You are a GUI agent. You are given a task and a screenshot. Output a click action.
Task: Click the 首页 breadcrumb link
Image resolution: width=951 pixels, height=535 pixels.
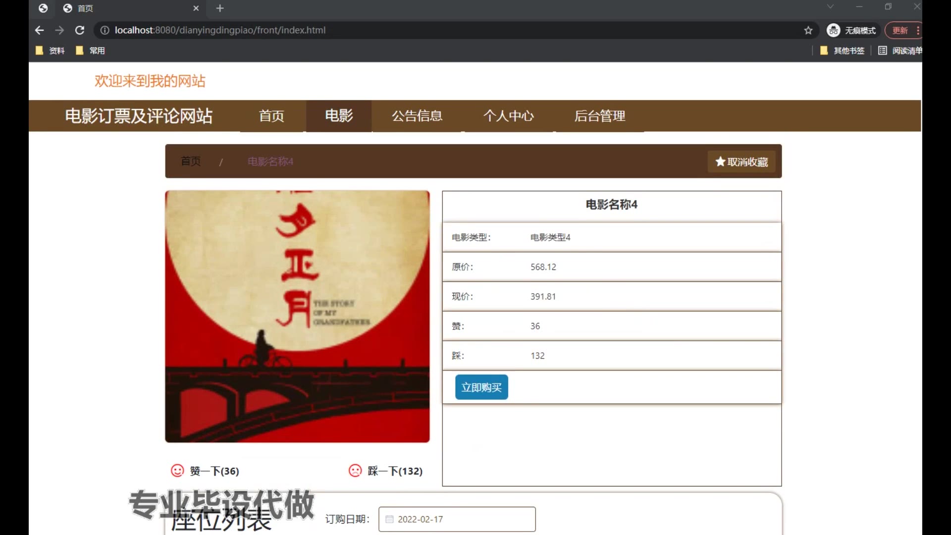pos(191,161)
